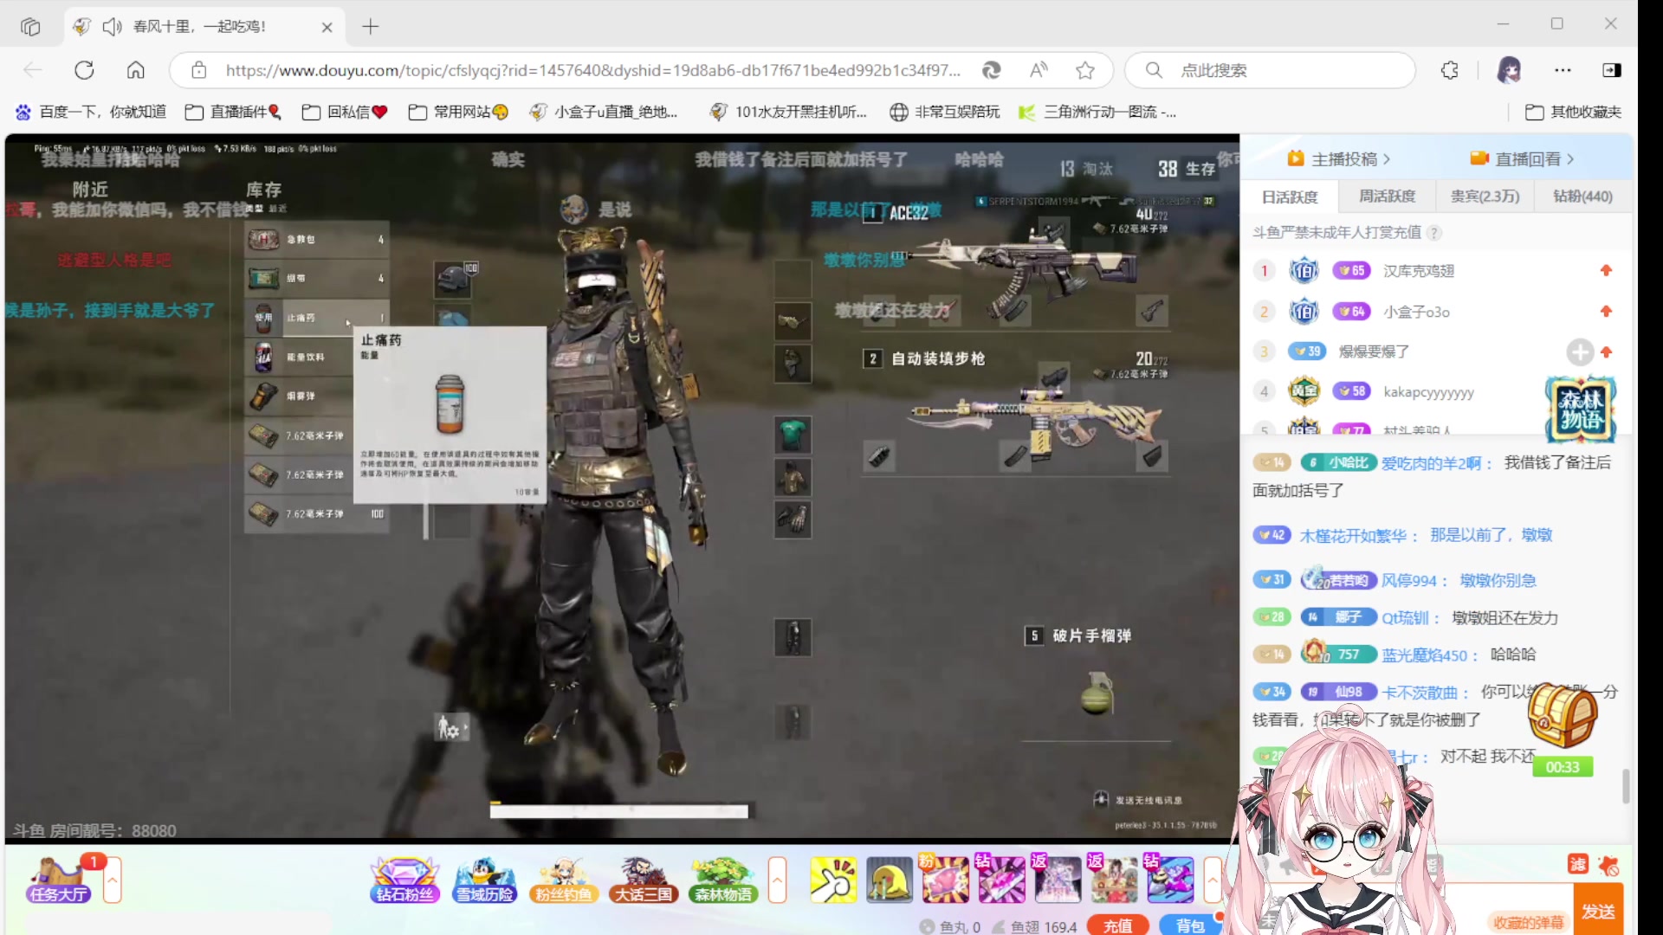This screenshot has height=935, width=1663.
Task: Open the 粉丝钓鱼 fishing activity
Action: [563, 880]
